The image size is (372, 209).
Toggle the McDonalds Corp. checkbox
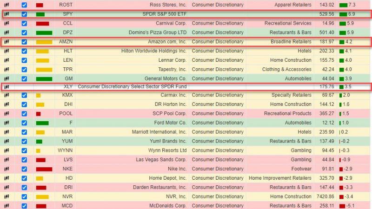(x=24, y=206)
